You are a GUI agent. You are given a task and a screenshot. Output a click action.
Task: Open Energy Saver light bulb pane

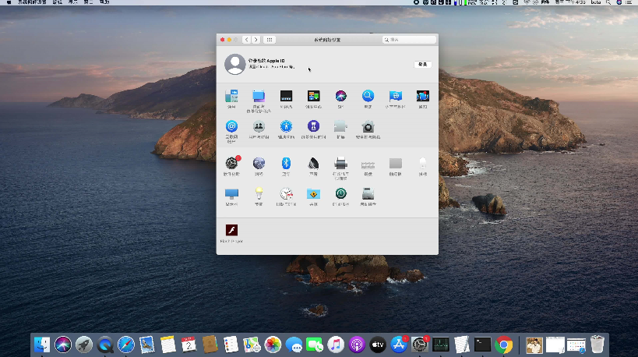(x=259, y=193)
